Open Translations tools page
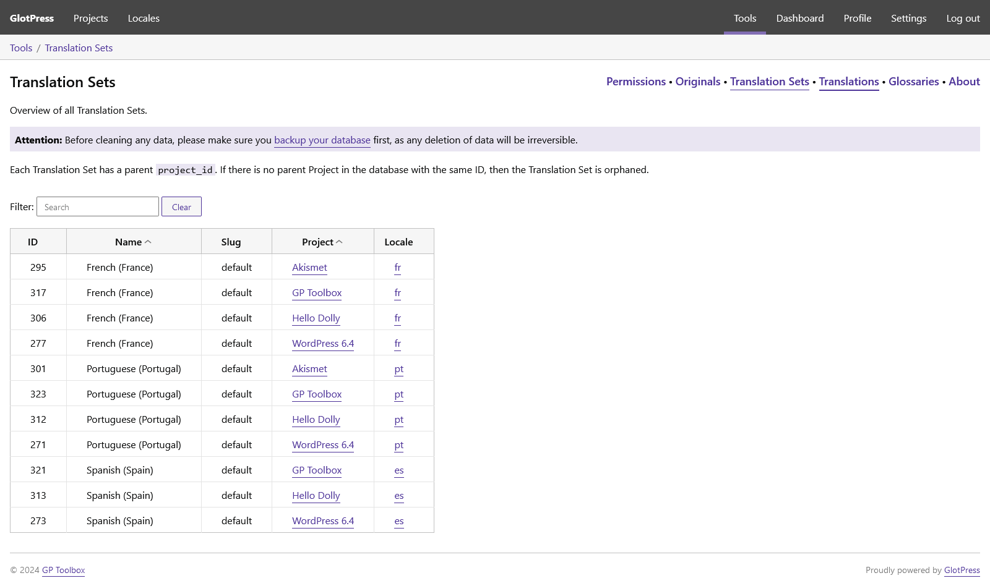The height and width of the screenshot is (586, 990). click(849, 82)
